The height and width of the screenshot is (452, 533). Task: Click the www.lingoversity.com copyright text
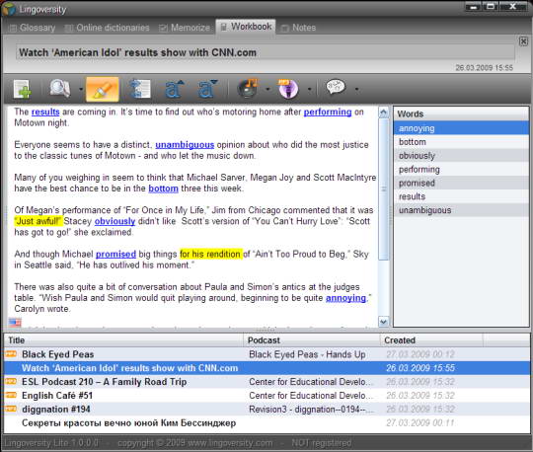194,443
